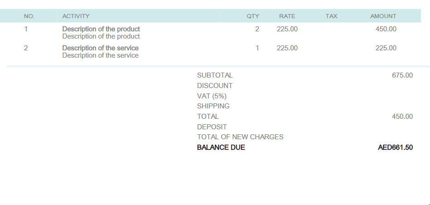Click the TAX column header

coord(331,16)
